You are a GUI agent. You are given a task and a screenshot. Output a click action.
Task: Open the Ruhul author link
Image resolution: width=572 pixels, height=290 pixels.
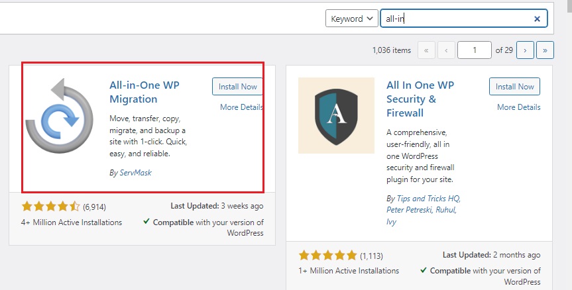(445, 210)
